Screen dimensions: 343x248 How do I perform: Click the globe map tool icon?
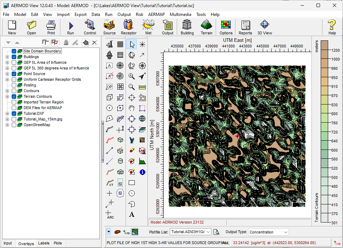click(x=143, y=119)
